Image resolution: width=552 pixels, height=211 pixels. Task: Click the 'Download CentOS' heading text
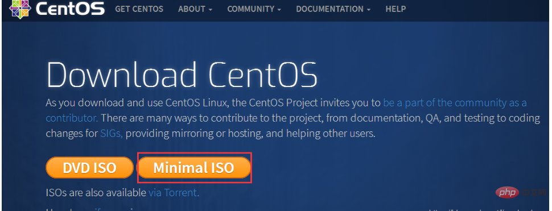[x=182, y=75]
